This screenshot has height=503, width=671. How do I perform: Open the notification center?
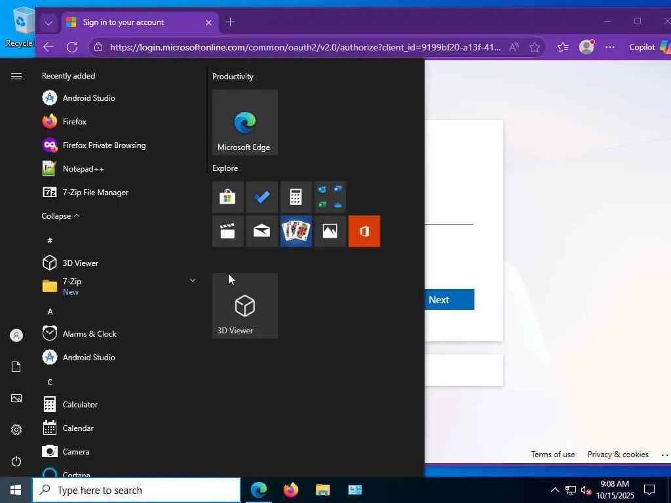pyautogui.click(x=649, y=490)
